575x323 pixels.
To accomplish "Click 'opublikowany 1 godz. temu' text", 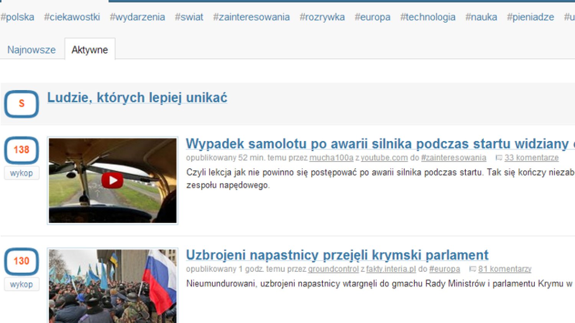I will (237, 269).
